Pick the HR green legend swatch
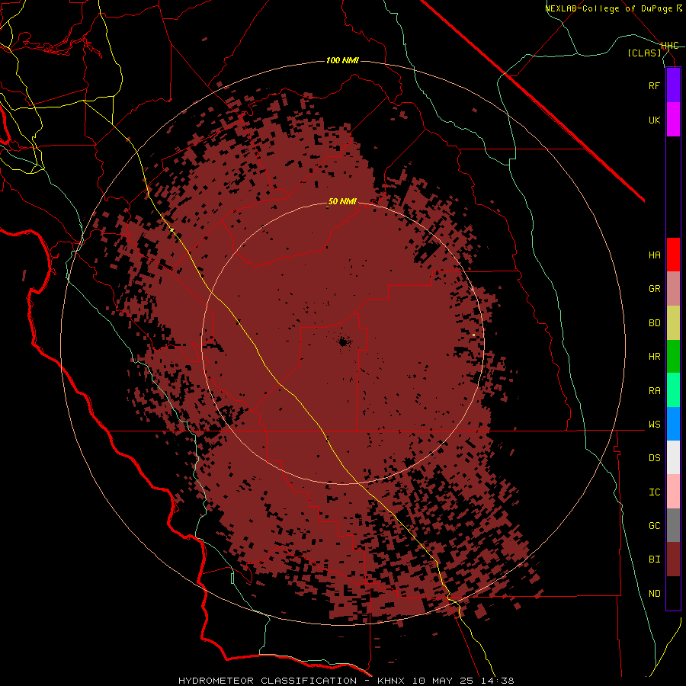The width and height of the screenshot is (686, 686). [x=673, y=357]
